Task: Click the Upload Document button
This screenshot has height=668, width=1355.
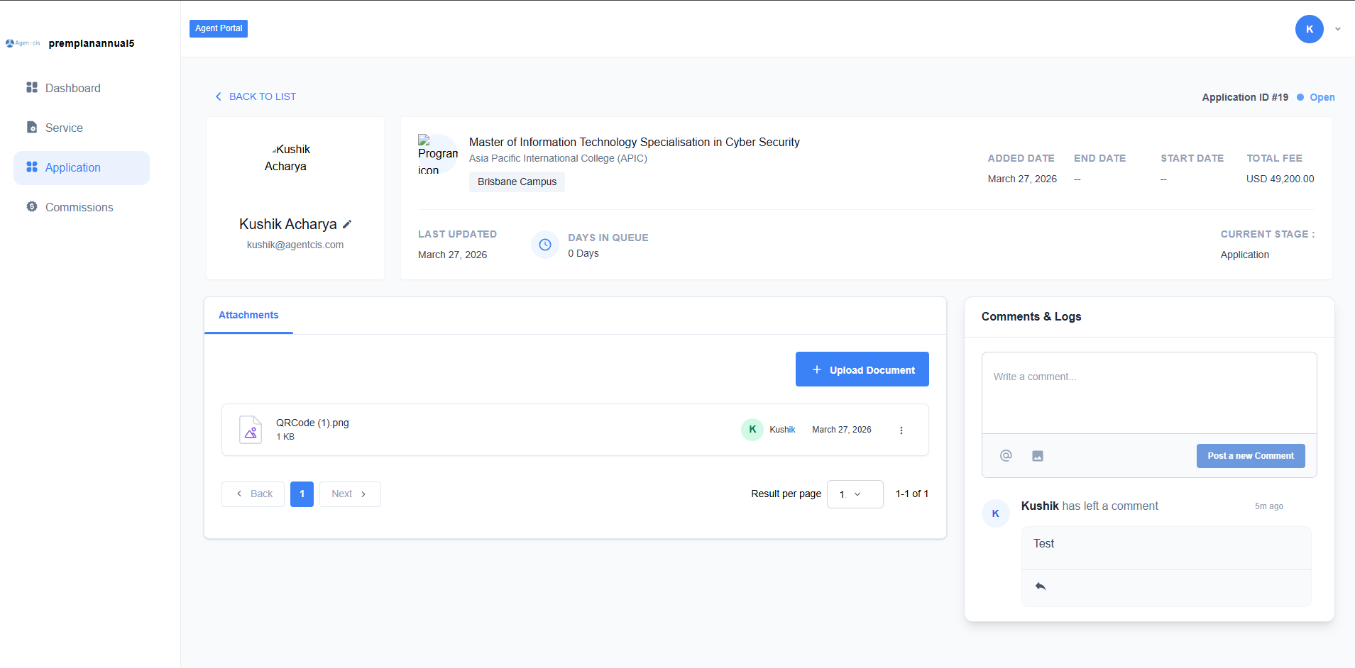Action: point(862,369)
